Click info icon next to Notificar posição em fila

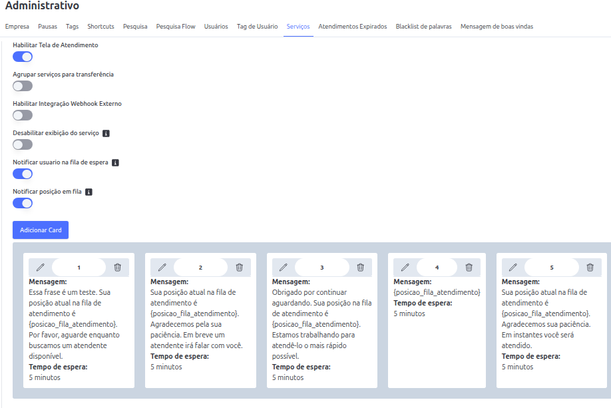pyautogui.click(x=89, y=192)
